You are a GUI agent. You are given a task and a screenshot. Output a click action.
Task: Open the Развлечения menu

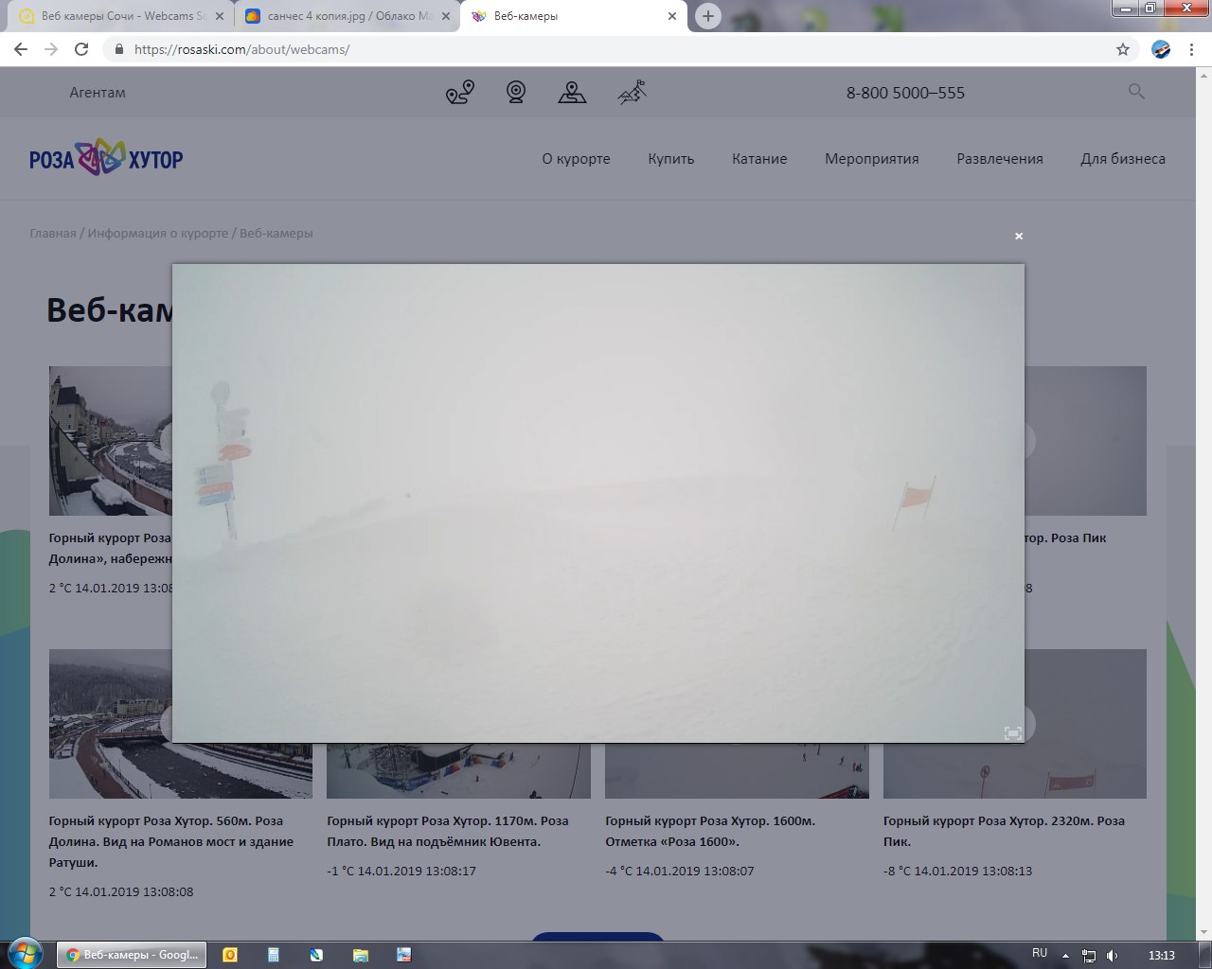click(x=1000, y=159)
